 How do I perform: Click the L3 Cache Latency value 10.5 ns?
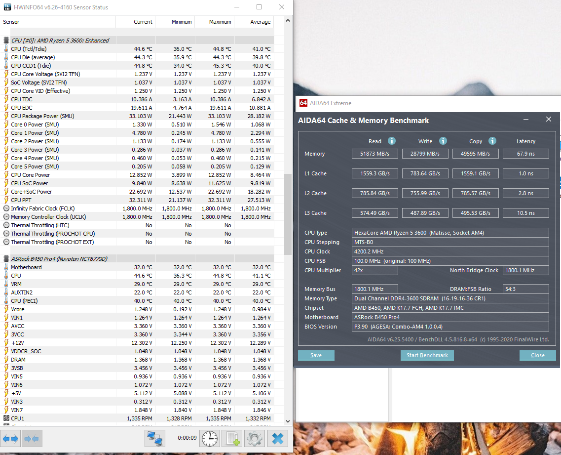click(525, 213)
